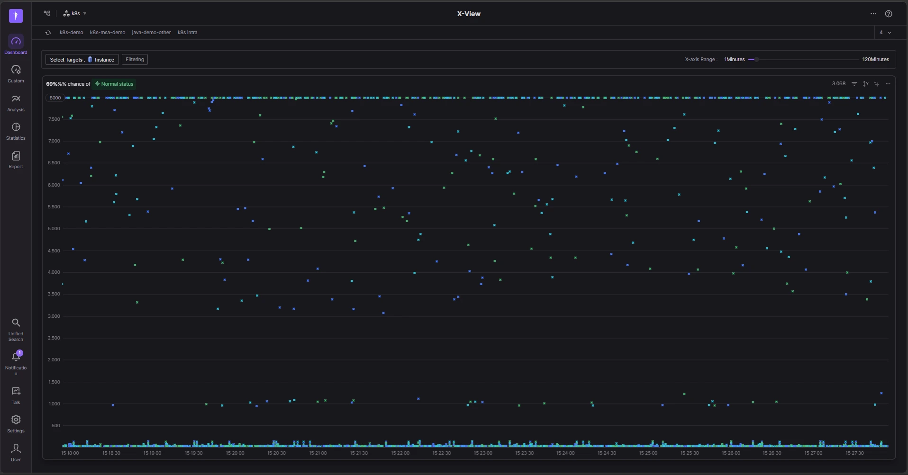Toggle Y-axis scale arrows icon
Viewport: 908px width, 475px height.
865,84
